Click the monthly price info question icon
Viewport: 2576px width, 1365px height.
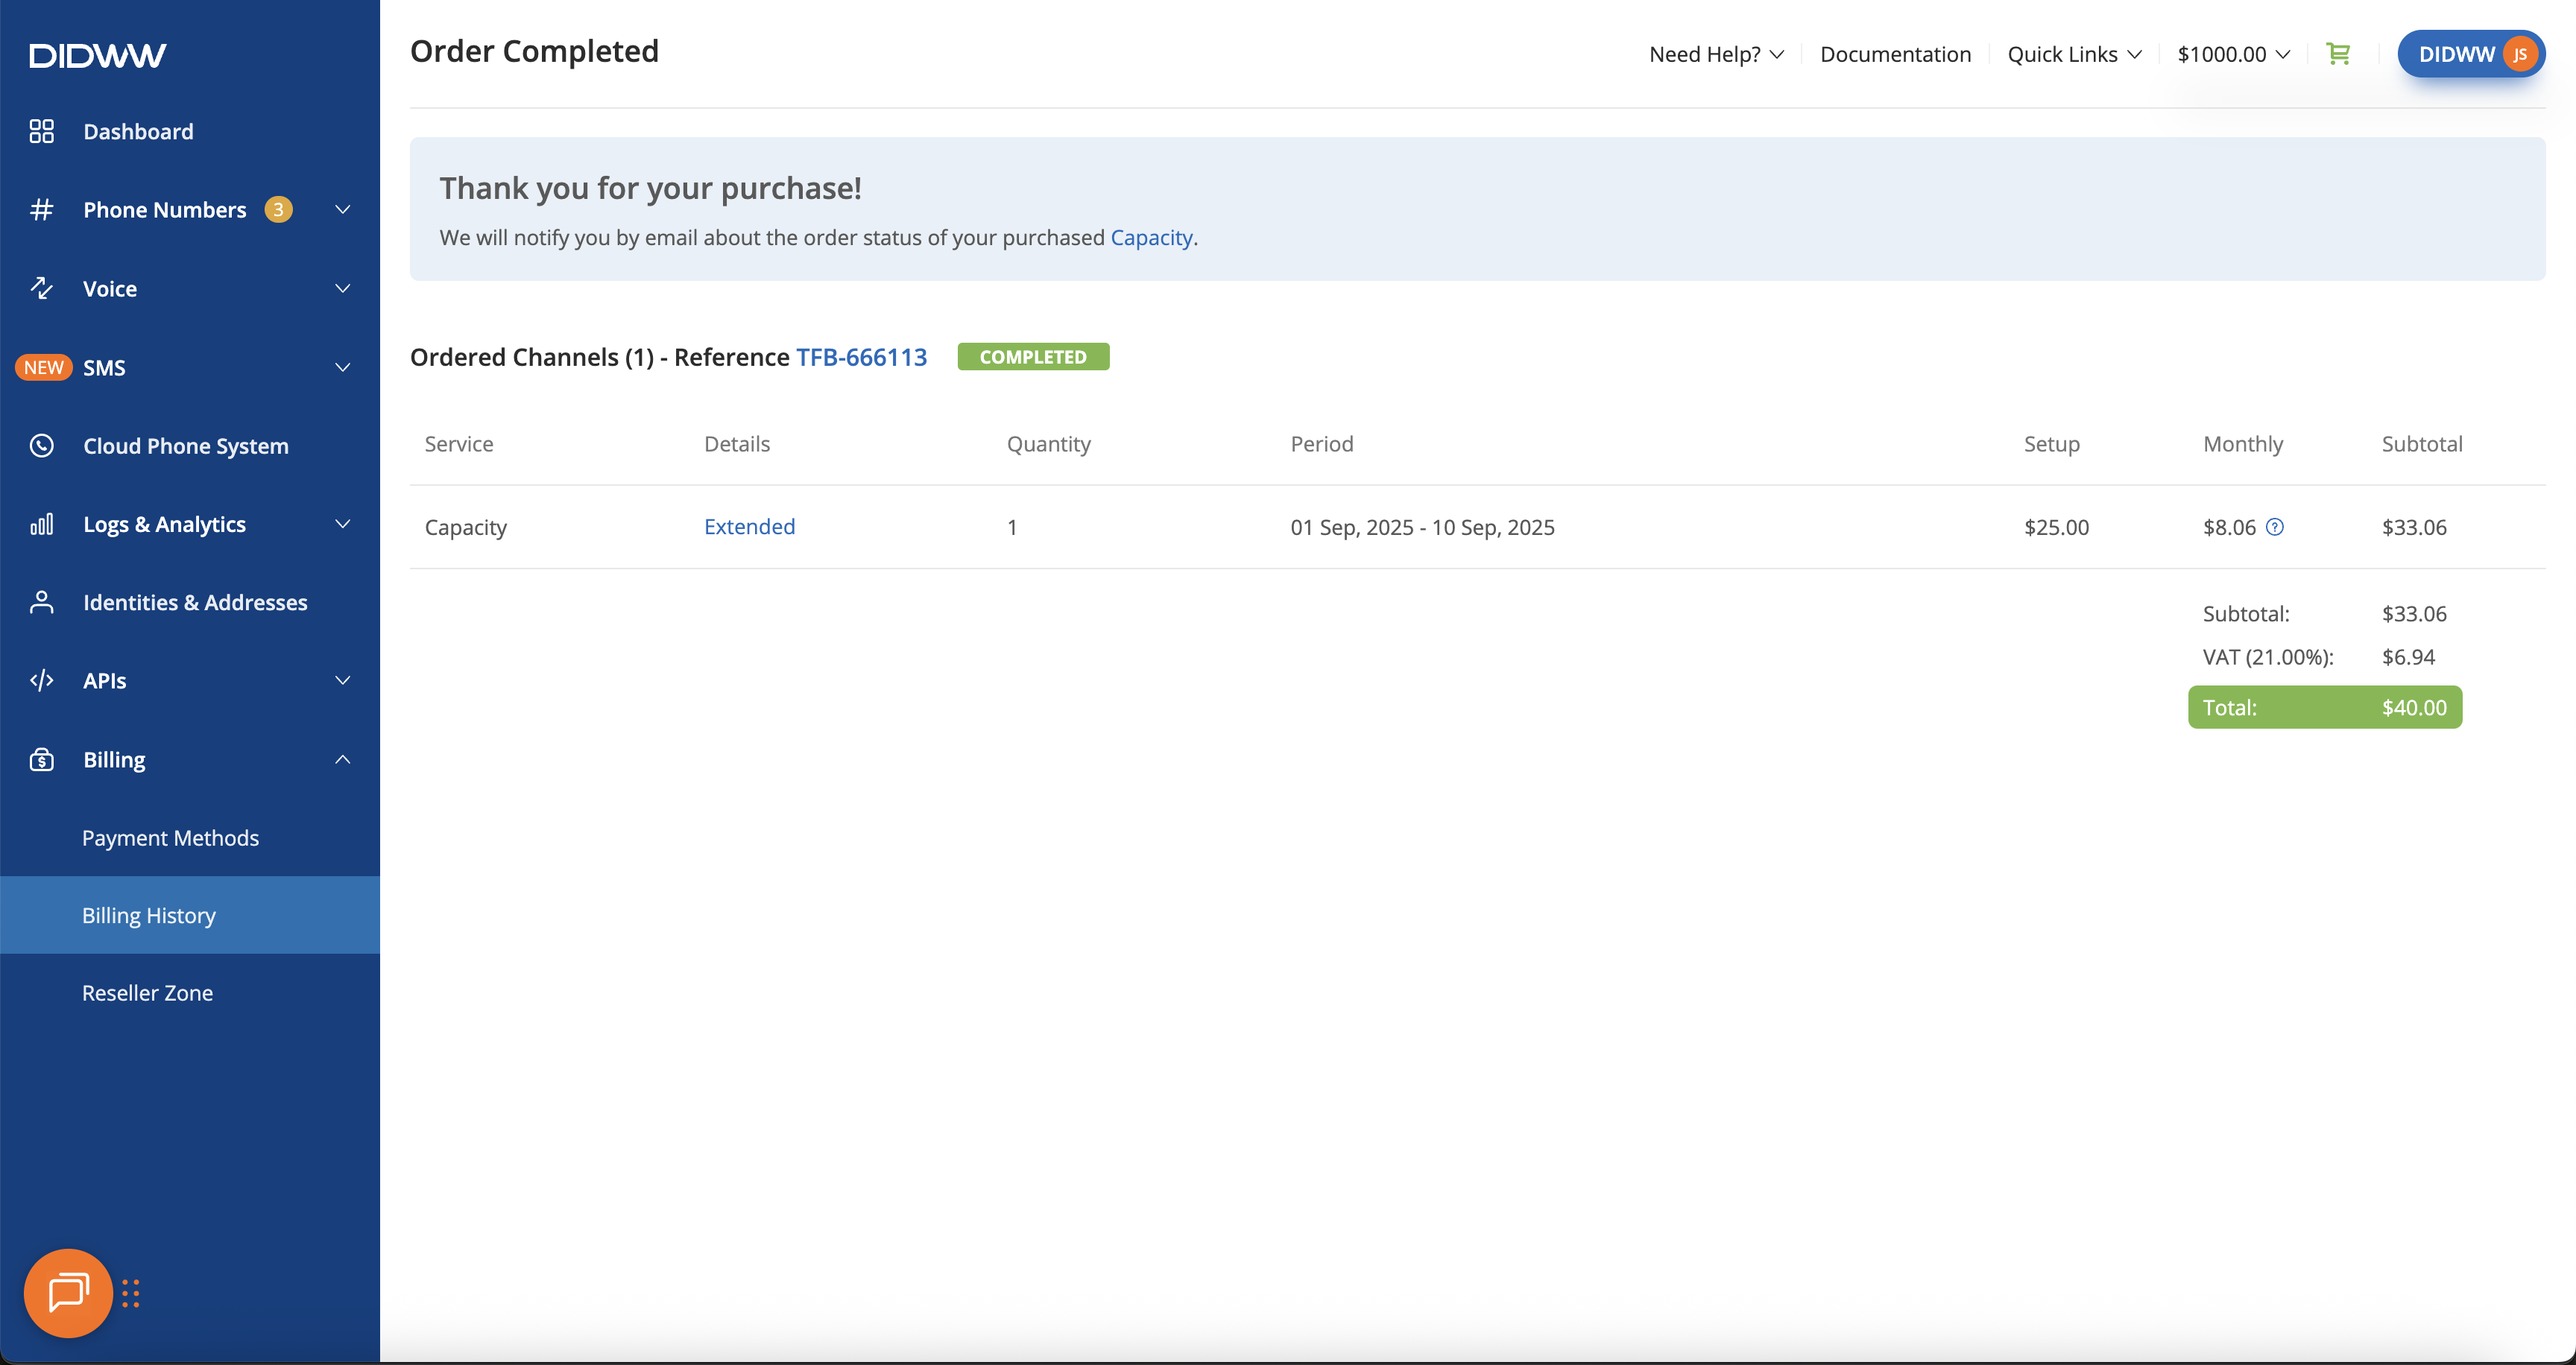pyautogui.click(x=2275, y=527)
